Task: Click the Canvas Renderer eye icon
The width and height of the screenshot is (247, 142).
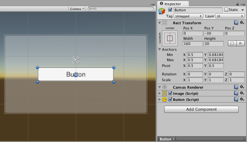Action: coord(165,87)
